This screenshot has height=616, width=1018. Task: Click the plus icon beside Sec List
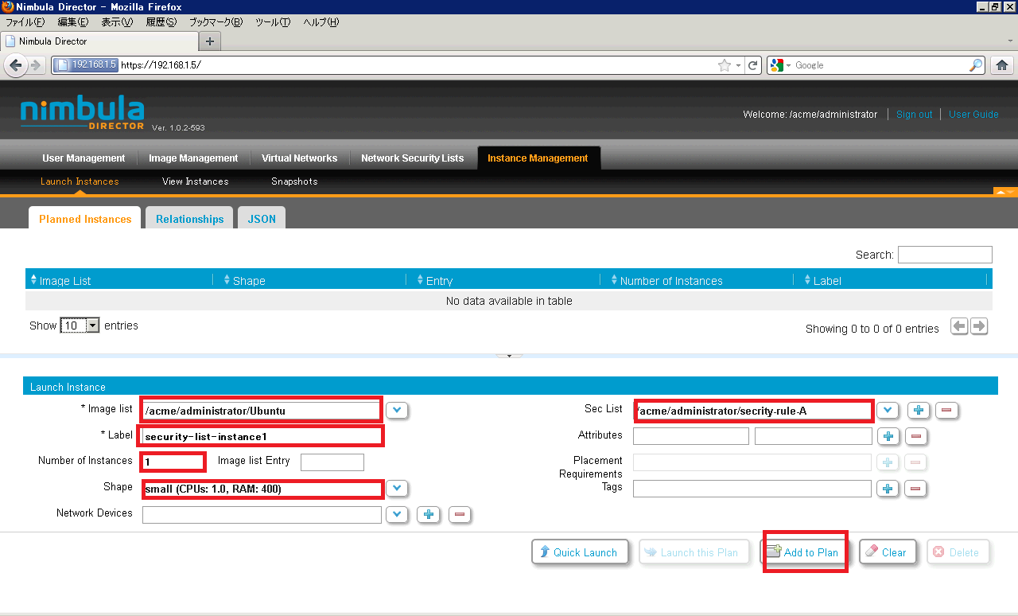pyautogui.click(x=918, y=411)
